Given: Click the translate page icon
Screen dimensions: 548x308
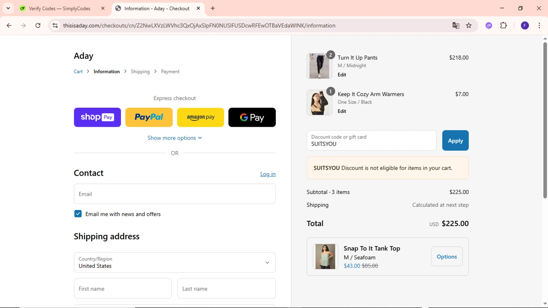Looking at the screenshot, I should 456,26.
